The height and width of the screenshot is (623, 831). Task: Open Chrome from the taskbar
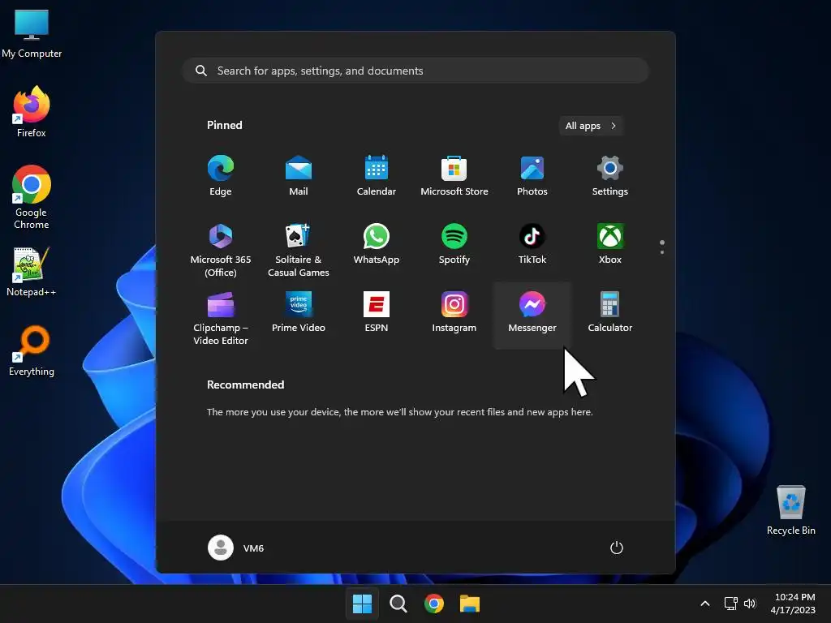[433, 604]
